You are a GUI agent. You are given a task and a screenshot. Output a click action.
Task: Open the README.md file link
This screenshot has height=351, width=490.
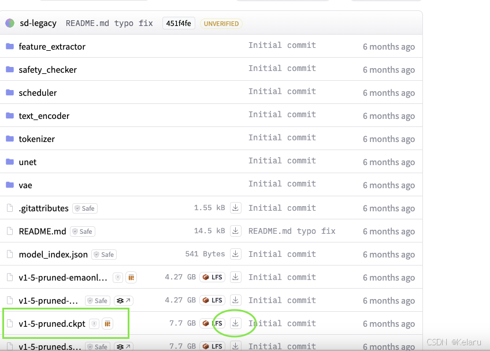42,231
